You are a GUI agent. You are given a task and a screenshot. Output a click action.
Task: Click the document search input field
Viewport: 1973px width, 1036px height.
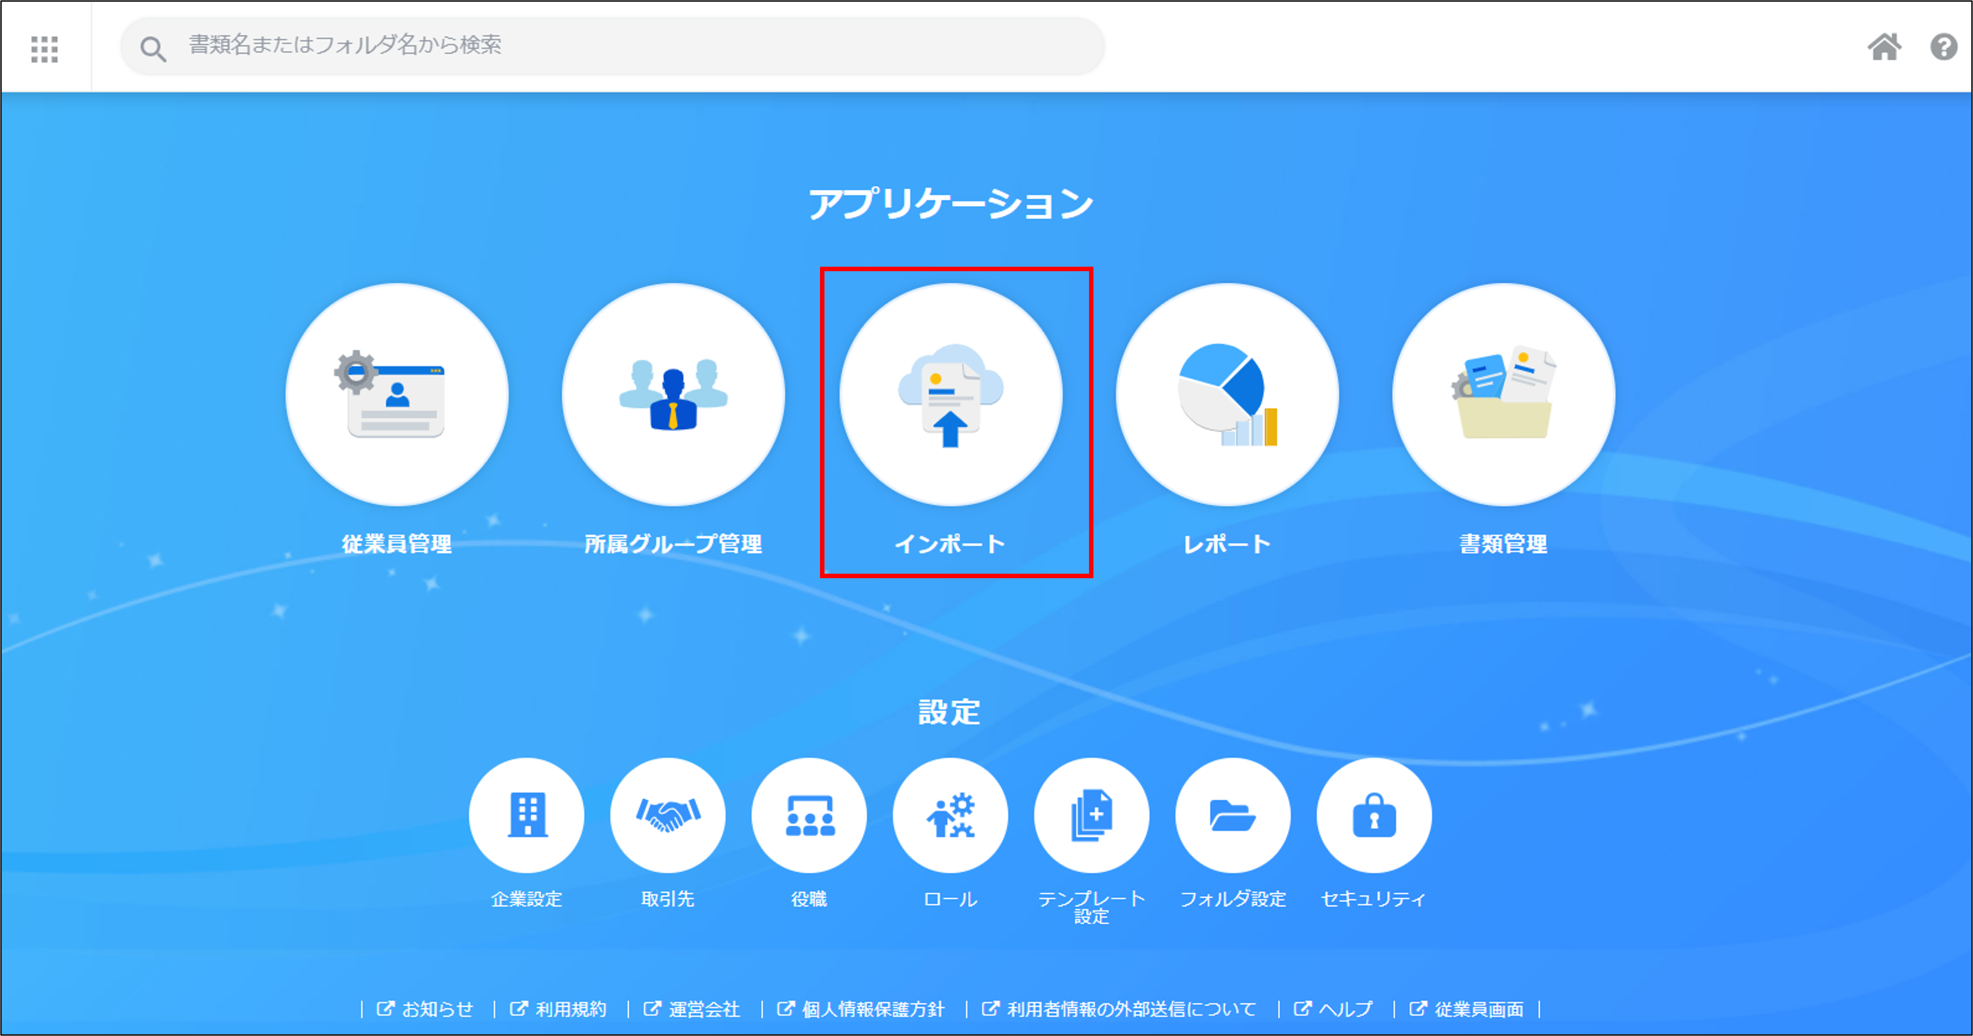click(613, 46)
